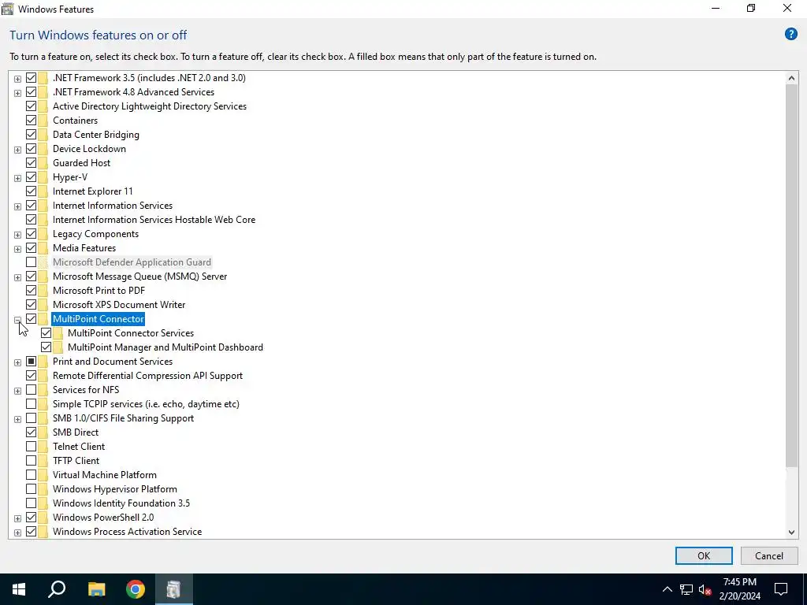Click the scrollbar down arrow
Screen dimensions: 807x605
pyautogui.click(x=791, y=532)
